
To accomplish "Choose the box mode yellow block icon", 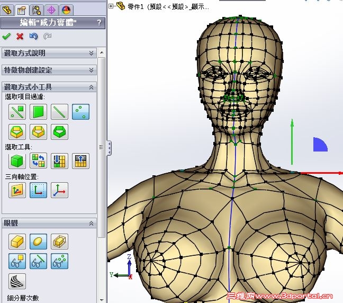I will [x=17, y=242].
